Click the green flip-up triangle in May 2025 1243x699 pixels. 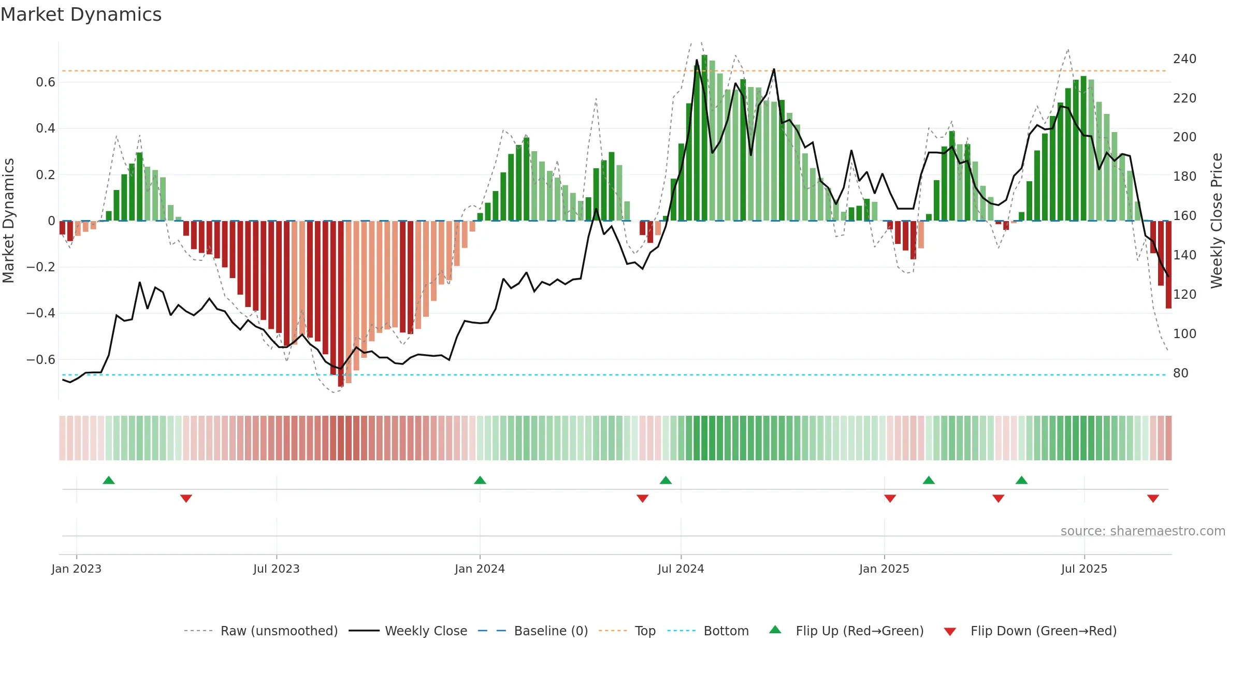point(1021,480)
